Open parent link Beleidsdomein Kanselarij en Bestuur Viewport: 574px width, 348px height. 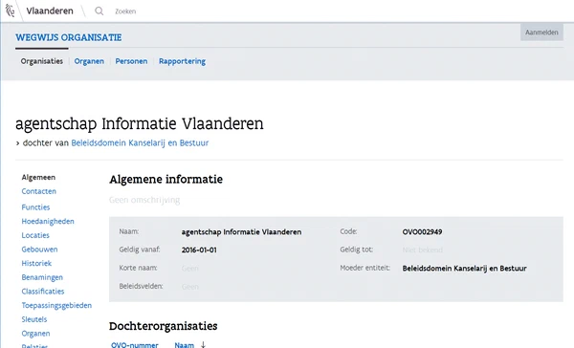click(140, 142)
